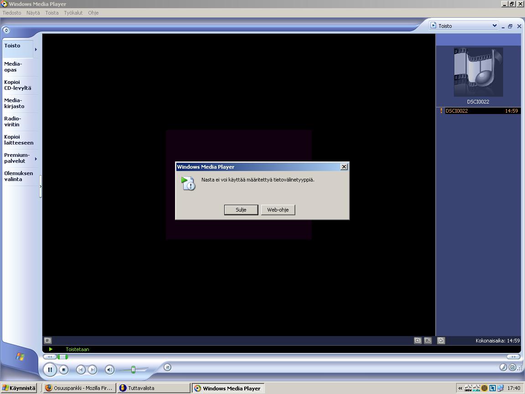Click the previous track button
This screenshot has height=394, width=525.
[x=81, y=370]
